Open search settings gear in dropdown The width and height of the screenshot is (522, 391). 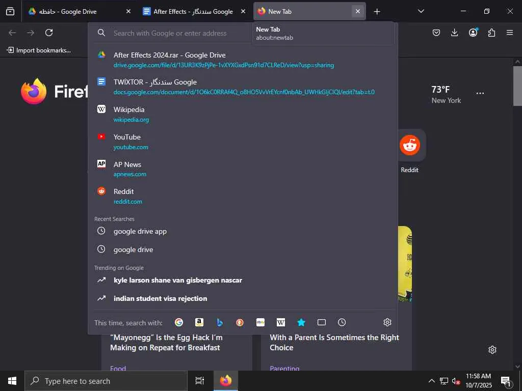[x=387, y=322]
